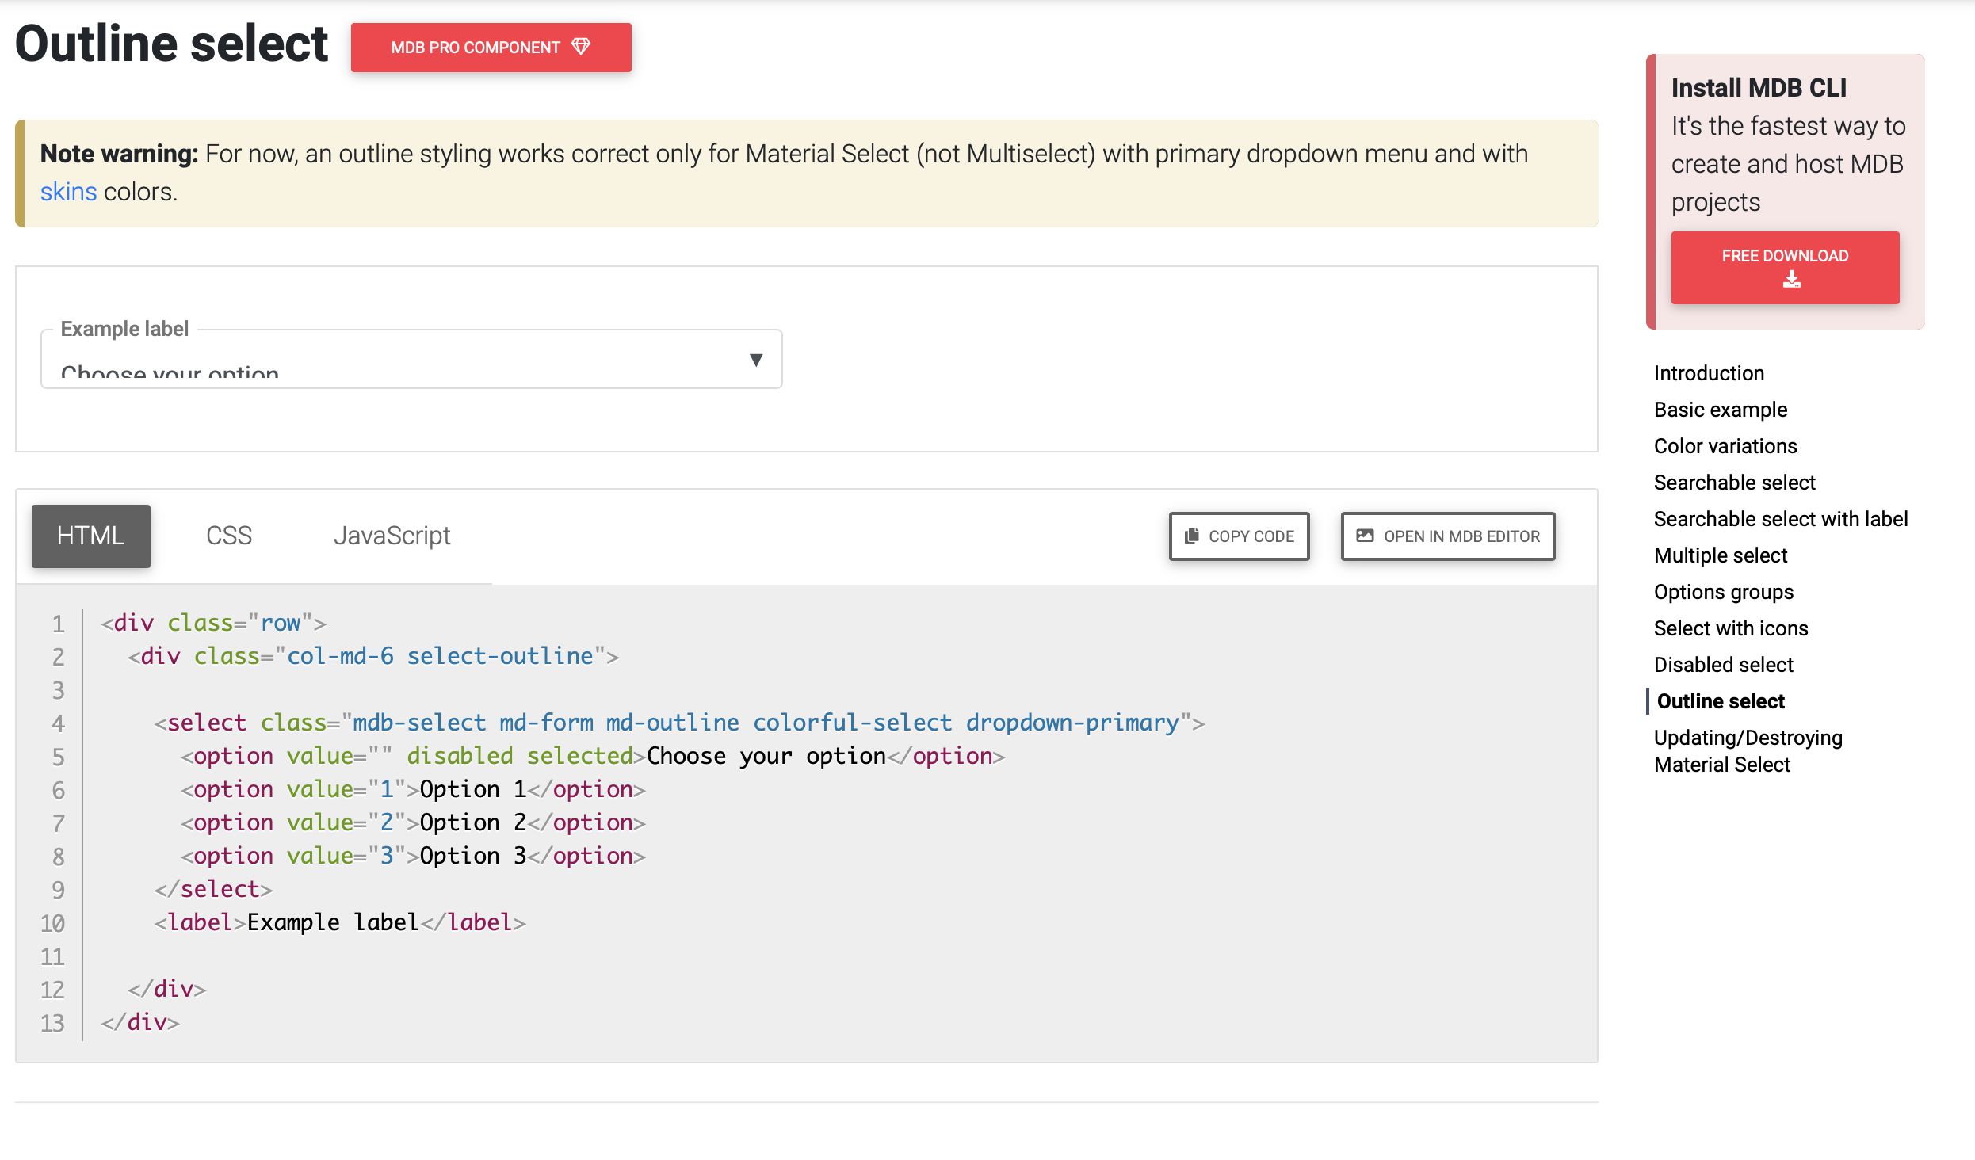
Task: Click code line 1 div class row
Action: 214,623
